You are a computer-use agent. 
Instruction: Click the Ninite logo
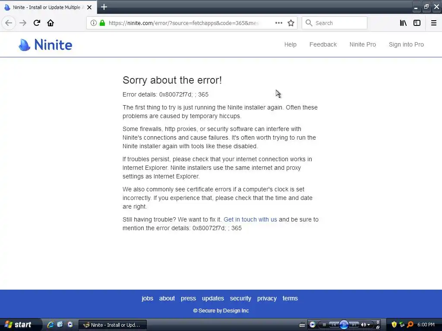(x=45, y=45)
